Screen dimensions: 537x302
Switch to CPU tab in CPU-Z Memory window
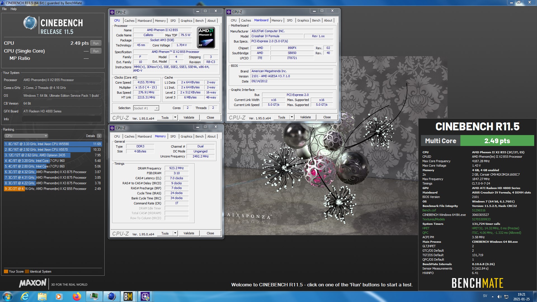[117, 136]
